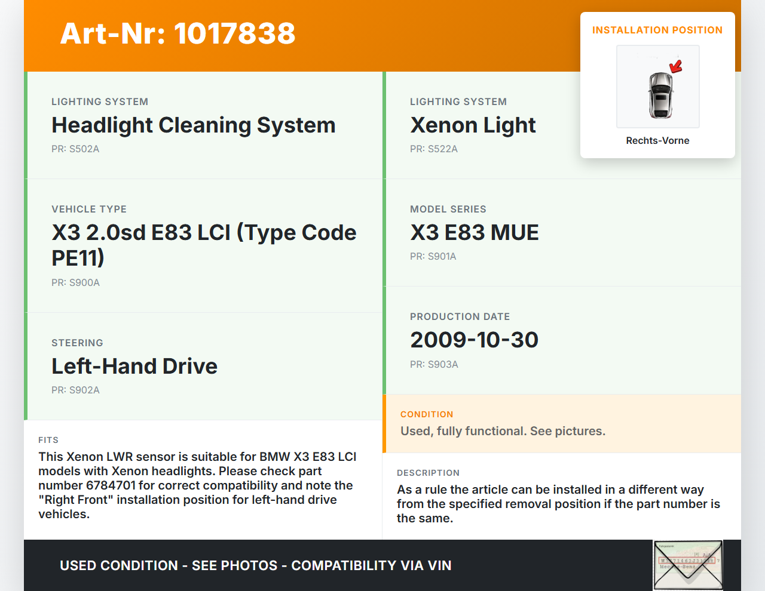Select the heading "Art-Nr: 1017838"

pos(178,33)
